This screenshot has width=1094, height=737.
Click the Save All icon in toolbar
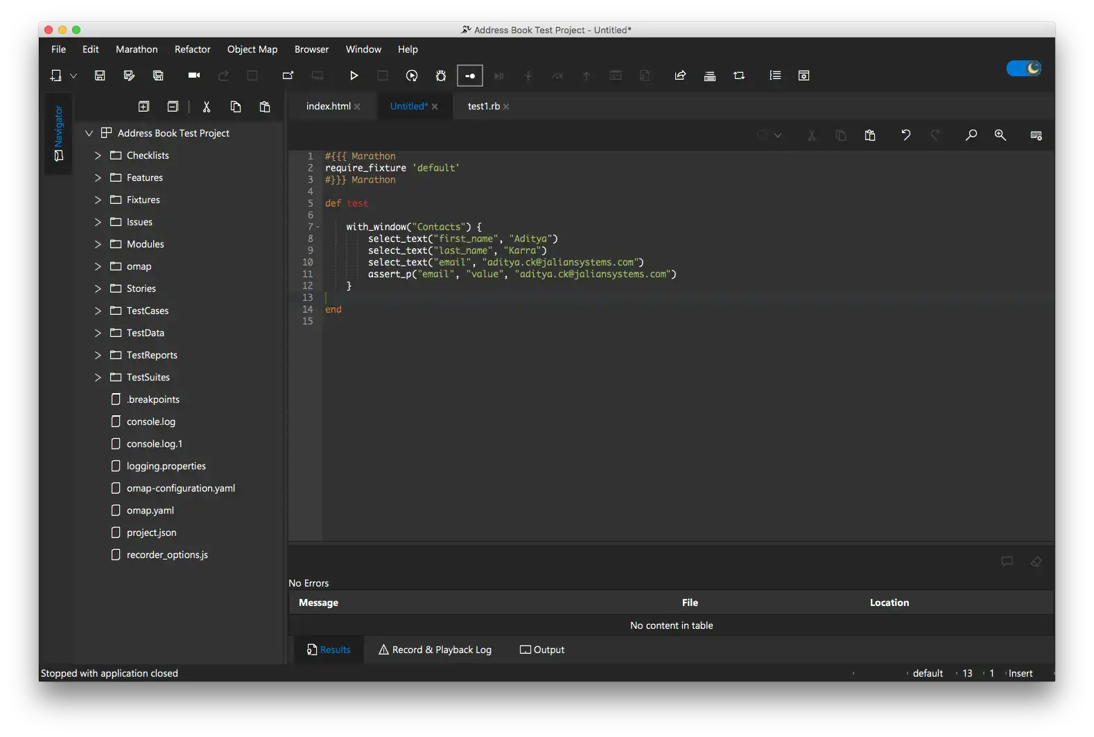tap(158, 76)
